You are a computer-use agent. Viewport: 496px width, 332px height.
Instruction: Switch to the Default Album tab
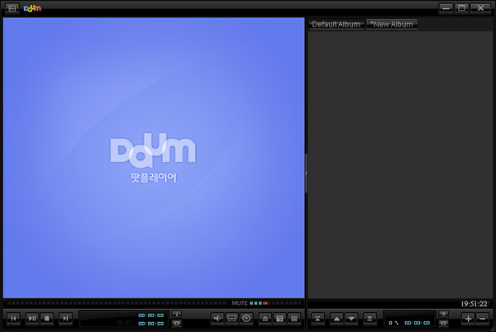[x=336, y=24]
